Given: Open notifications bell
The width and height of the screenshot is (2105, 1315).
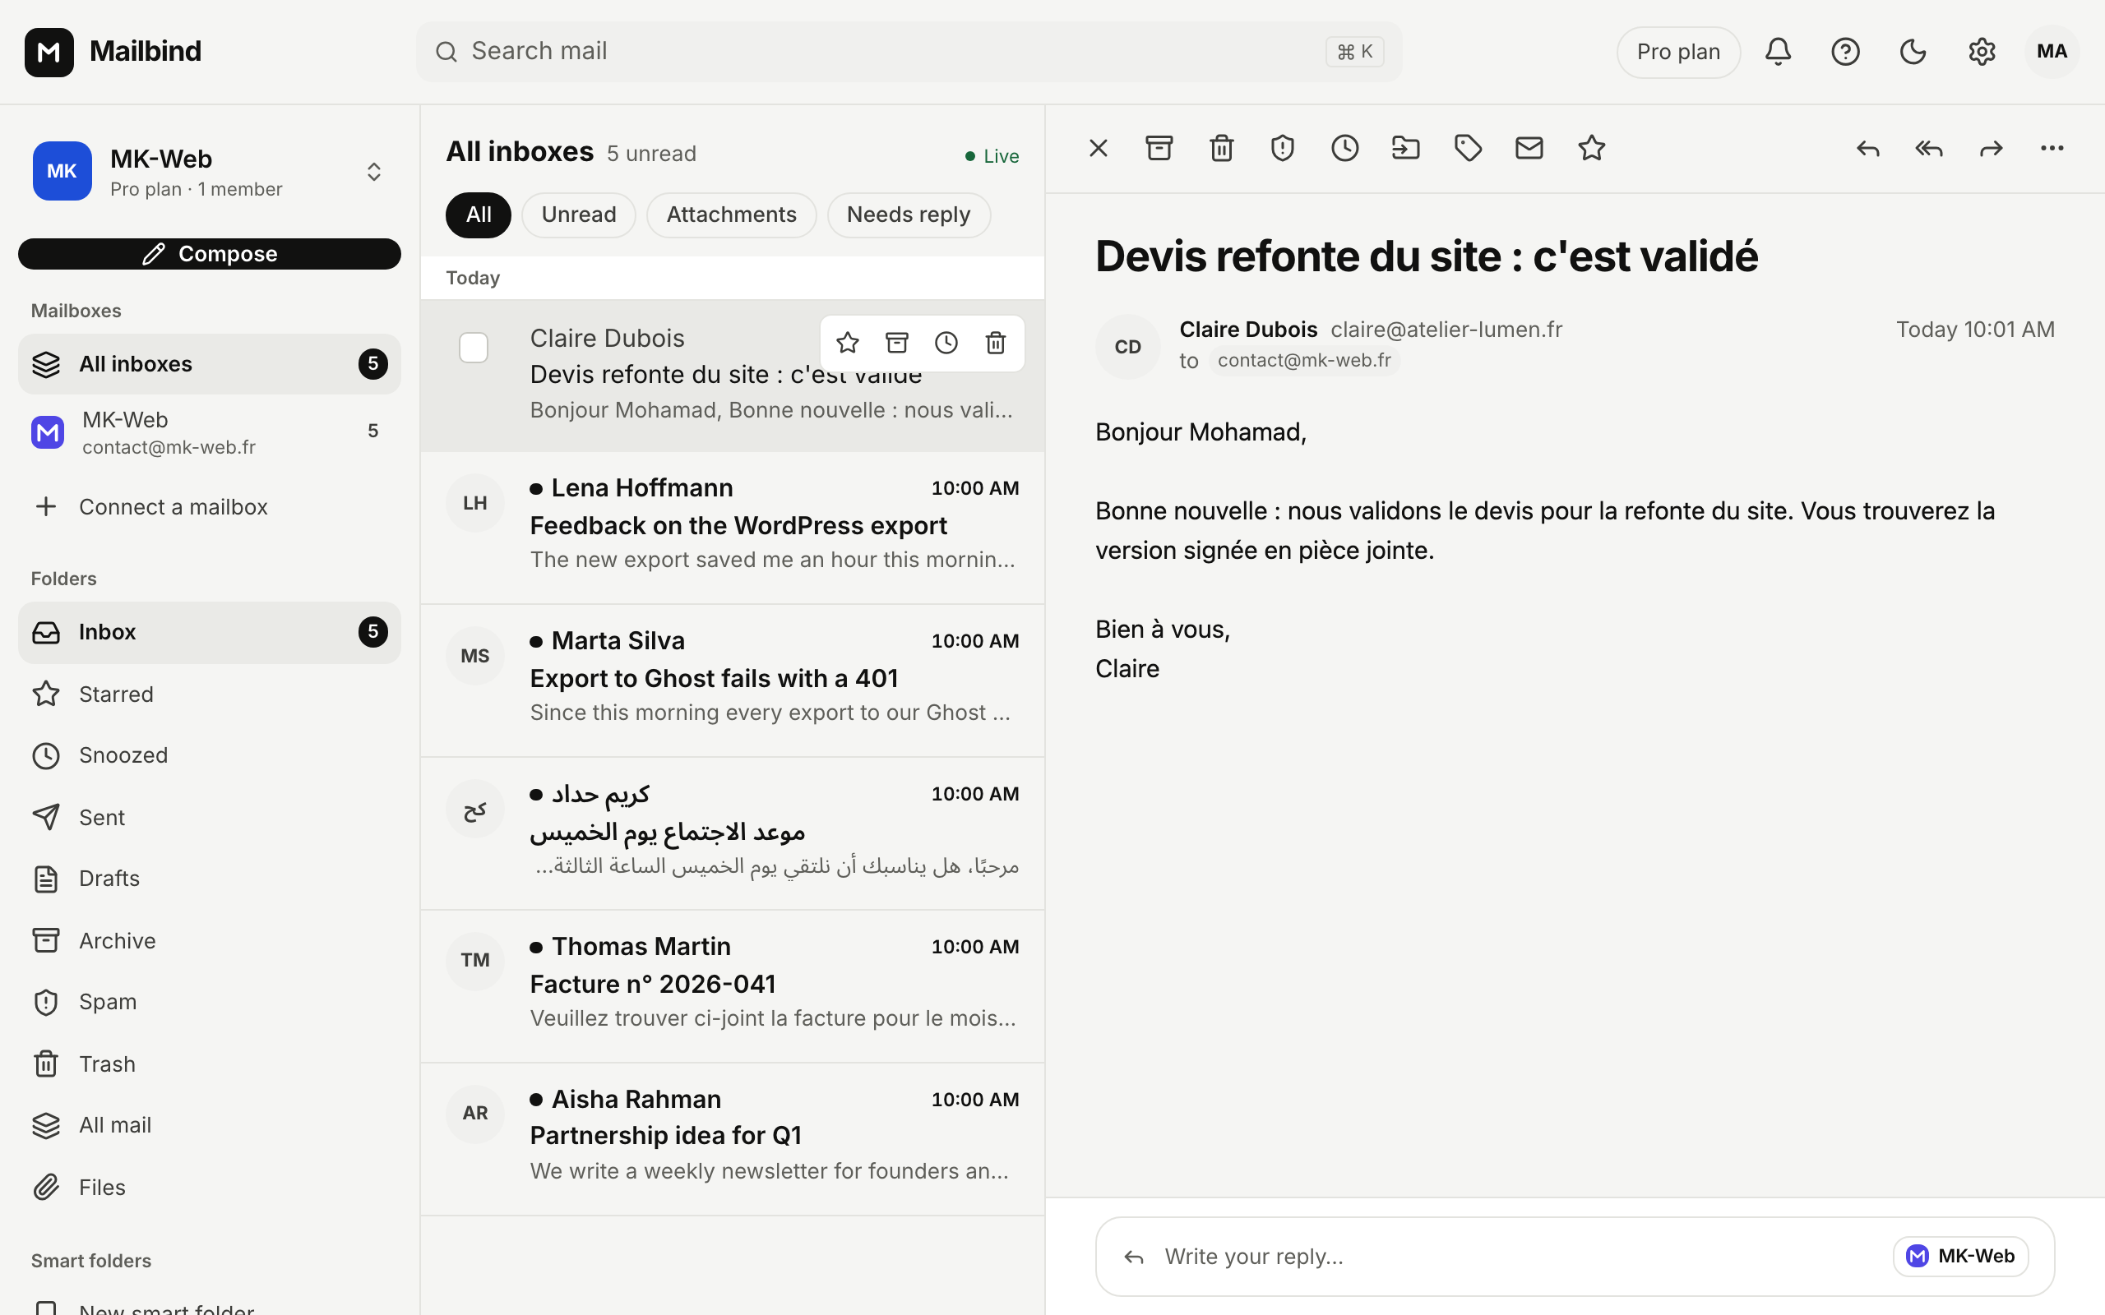Looking at the screenshot, I should [x=1778, y=52].
